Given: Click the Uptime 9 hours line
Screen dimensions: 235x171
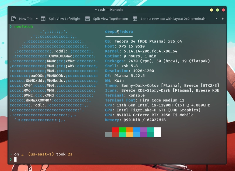Looking at the screenshot, I should pos(131,56).
